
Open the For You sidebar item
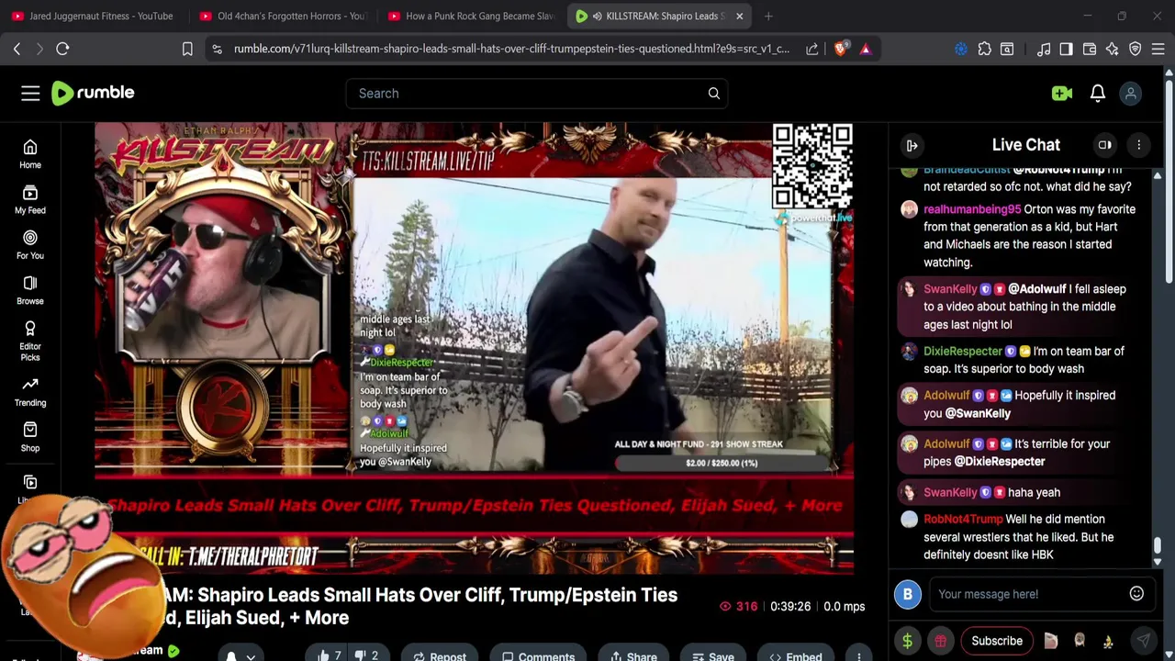(x=30, y=245)
